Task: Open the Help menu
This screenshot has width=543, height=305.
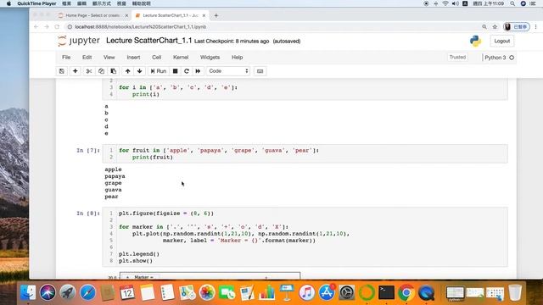Action: [238, 58]
